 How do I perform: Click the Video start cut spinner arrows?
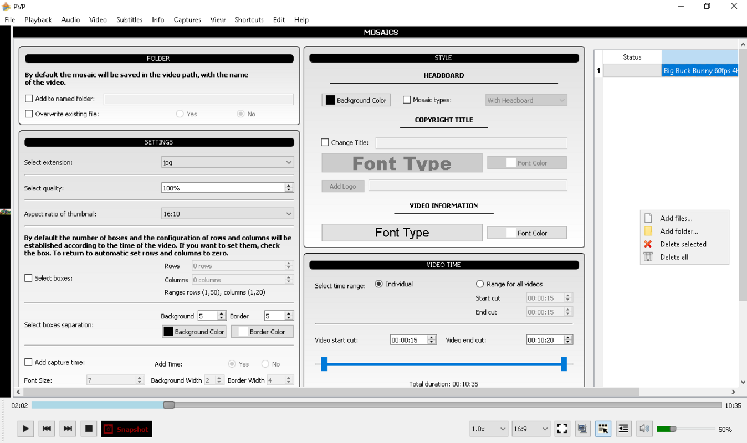(x=432, y=339)
